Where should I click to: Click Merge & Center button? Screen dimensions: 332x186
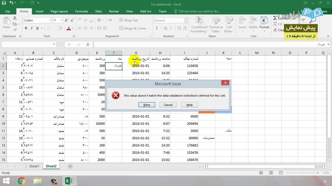pos(133,28)
